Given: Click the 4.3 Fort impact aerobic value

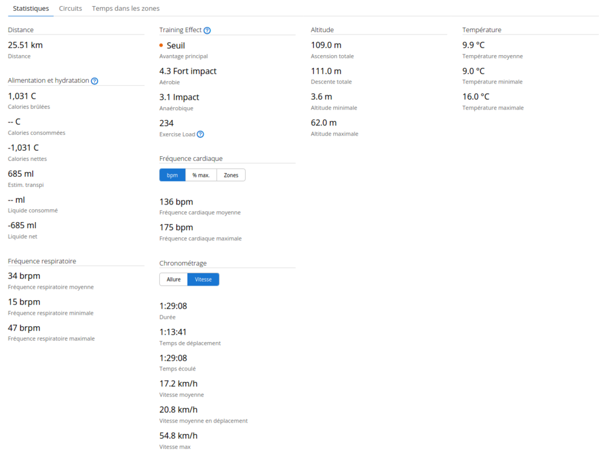Looking at the screenshot, I should point(188,71).
